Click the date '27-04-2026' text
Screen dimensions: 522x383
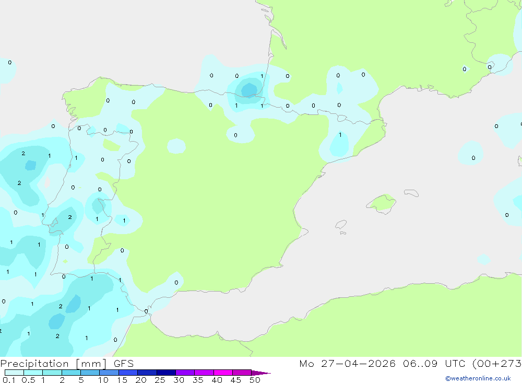pos(358,363)
